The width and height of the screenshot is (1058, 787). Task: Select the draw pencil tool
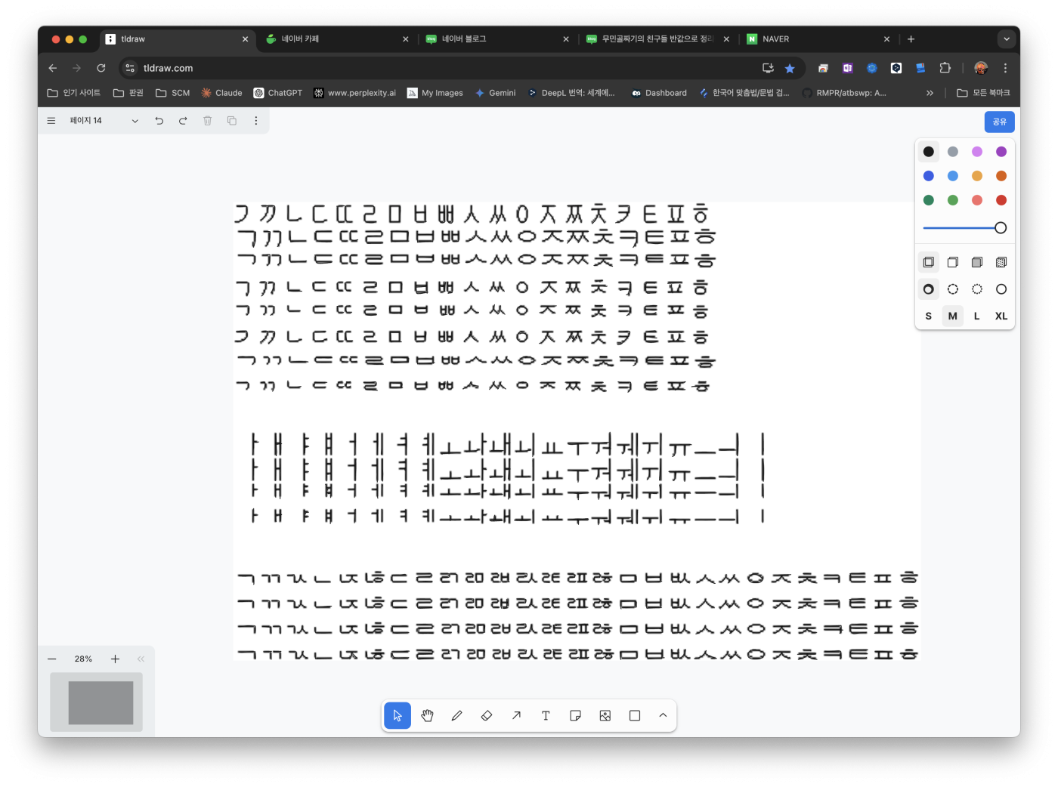pyautogui.click(x=456, y=716)
